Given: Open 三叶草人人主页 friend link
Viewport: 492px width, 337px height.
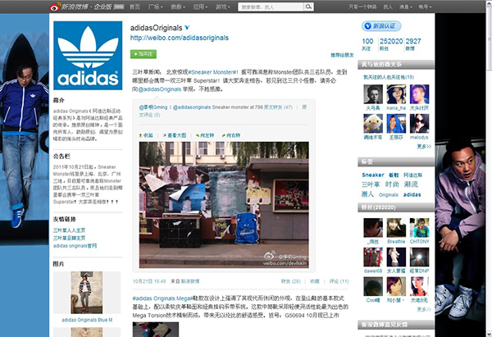Looking at the screenshot, I should pos(69,230).
